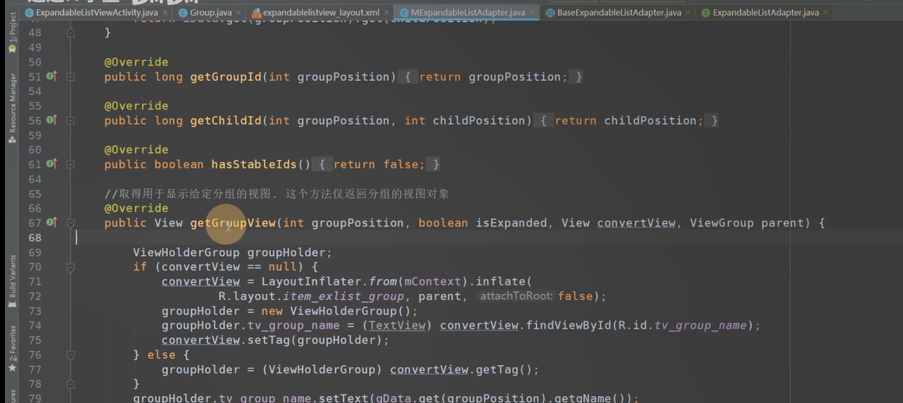The image size is (903, 403).
Task: Open the Build Variants side panel
Action: tap(12, 280)
